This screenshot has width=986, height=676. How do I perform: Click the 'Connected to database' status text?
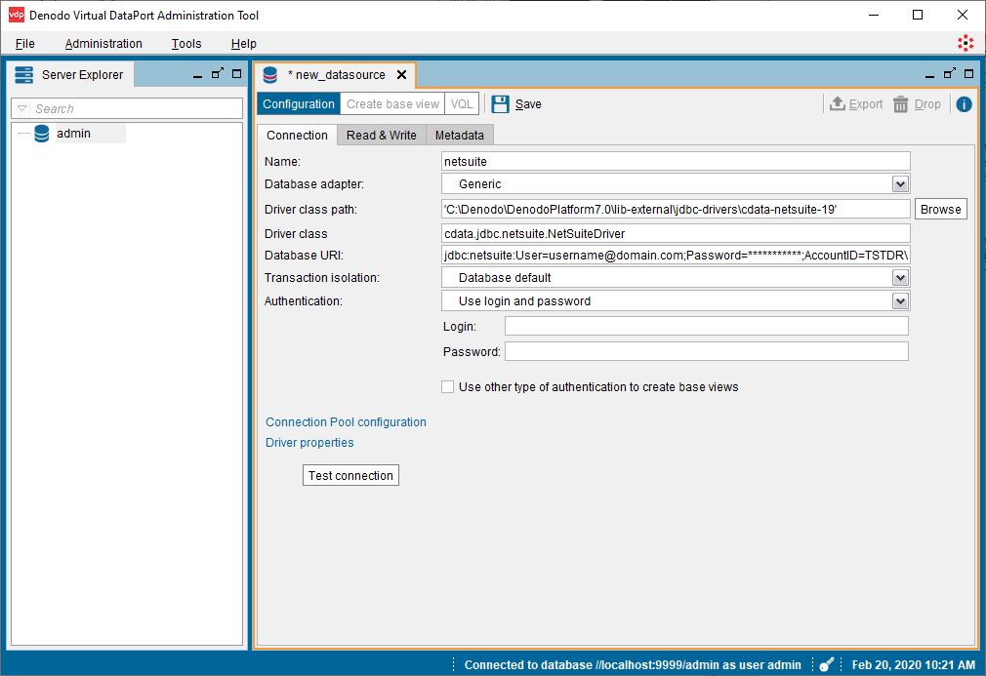[633, 664]
